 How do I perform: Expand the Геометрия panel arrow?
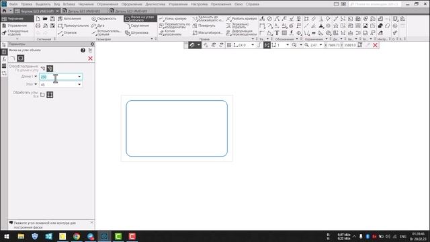click(152, 39)
